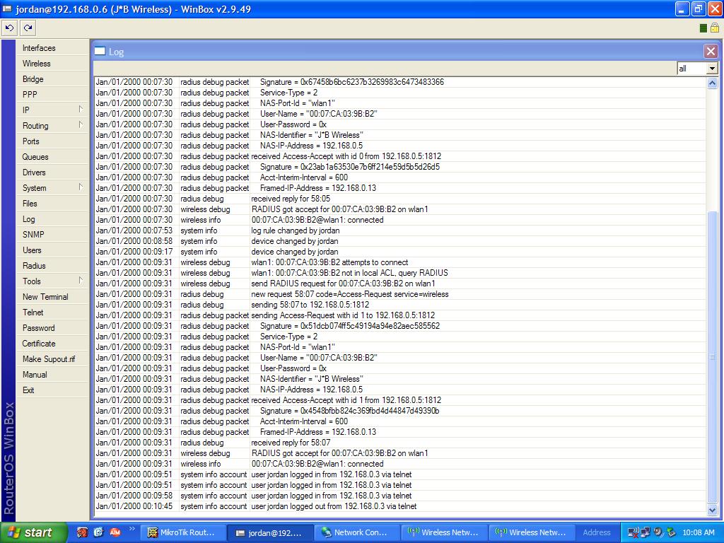
Task: Switch to jordan@192... taskbar window
Action: click(270, 532)
